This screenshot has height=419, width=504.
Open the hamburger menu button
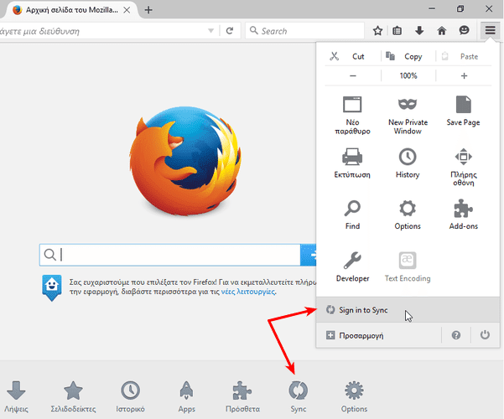tap(490, 30)
